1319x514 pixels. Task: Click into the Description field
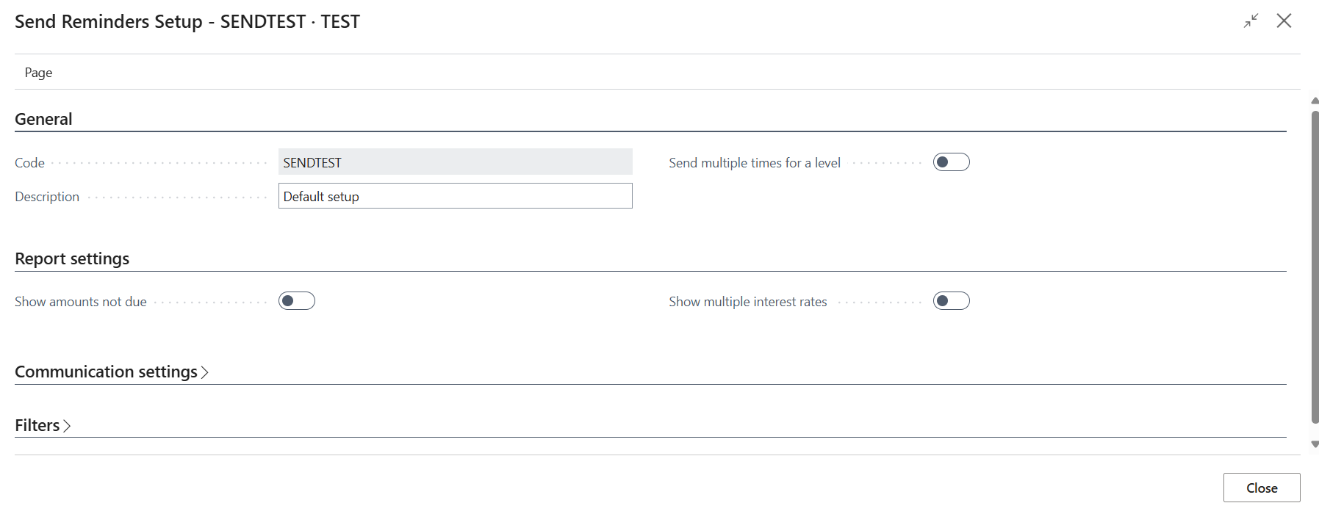tap(455, 196)
